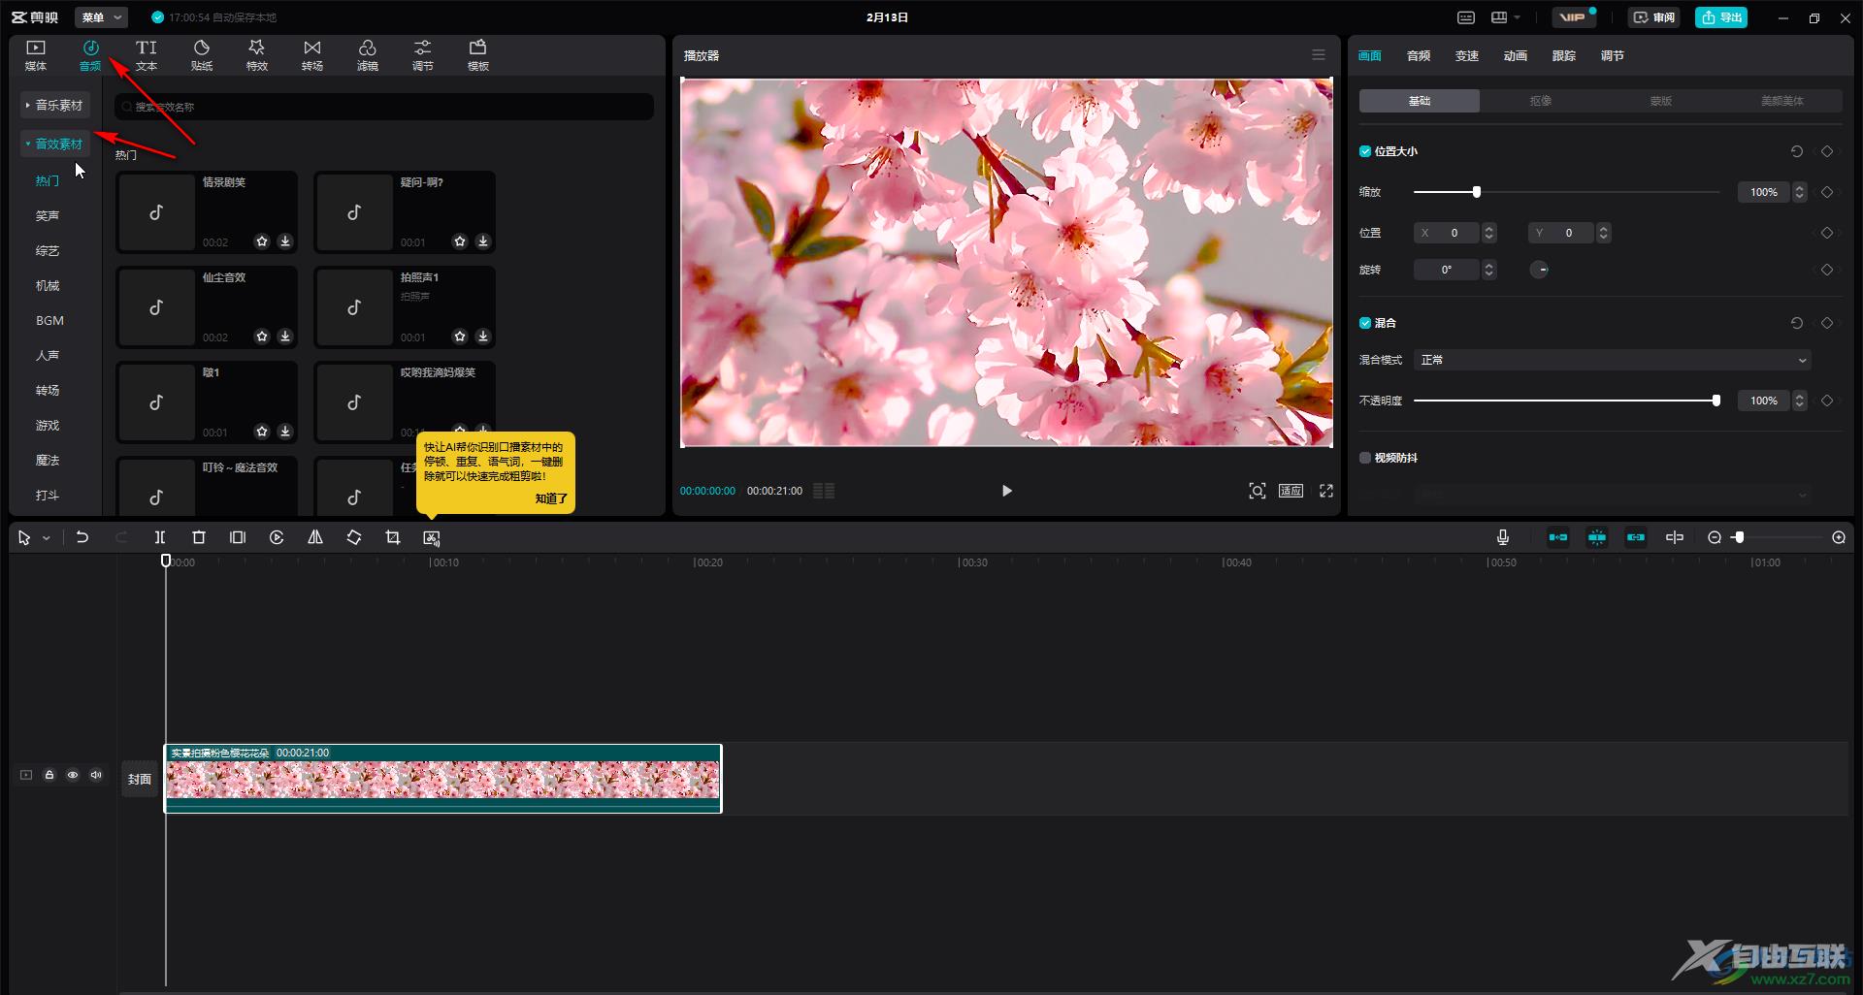The height and width of the screenshot is (995, 1863).
Task: Open the 调节 adjustment panel in top toolbar
Action: tap(423, 55)
